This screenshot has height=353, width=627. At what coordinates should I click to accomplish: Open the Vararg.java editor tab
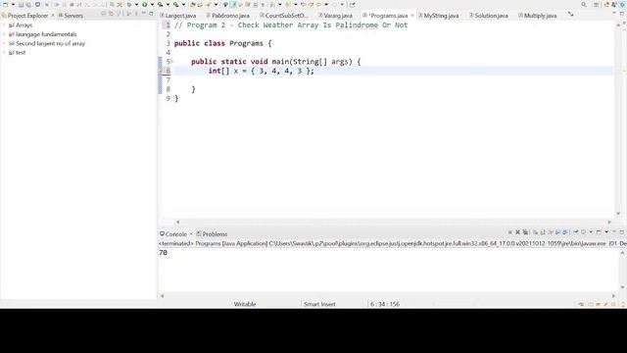335,16
